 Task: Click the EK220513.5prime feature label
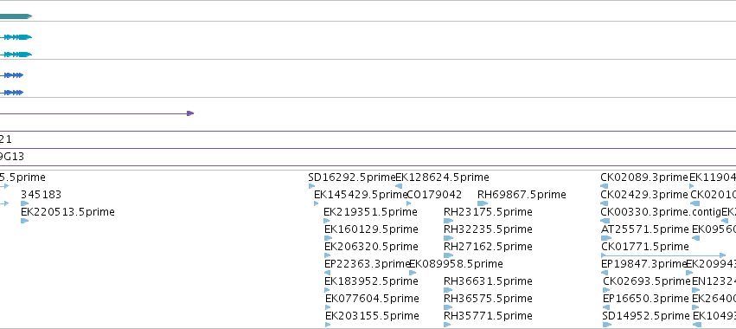67,212
